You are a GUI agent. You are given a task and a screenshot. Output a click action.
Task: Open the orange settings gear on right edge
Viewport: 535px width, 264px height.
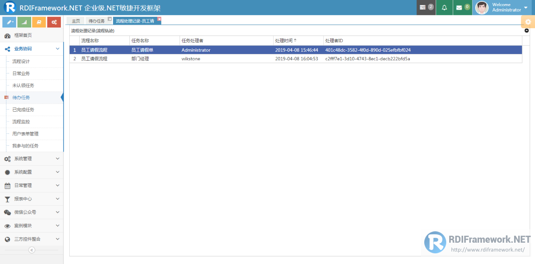tap(528, 22)
